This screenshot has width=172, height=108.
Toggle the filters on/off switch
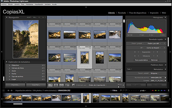[x=169, y=91]
